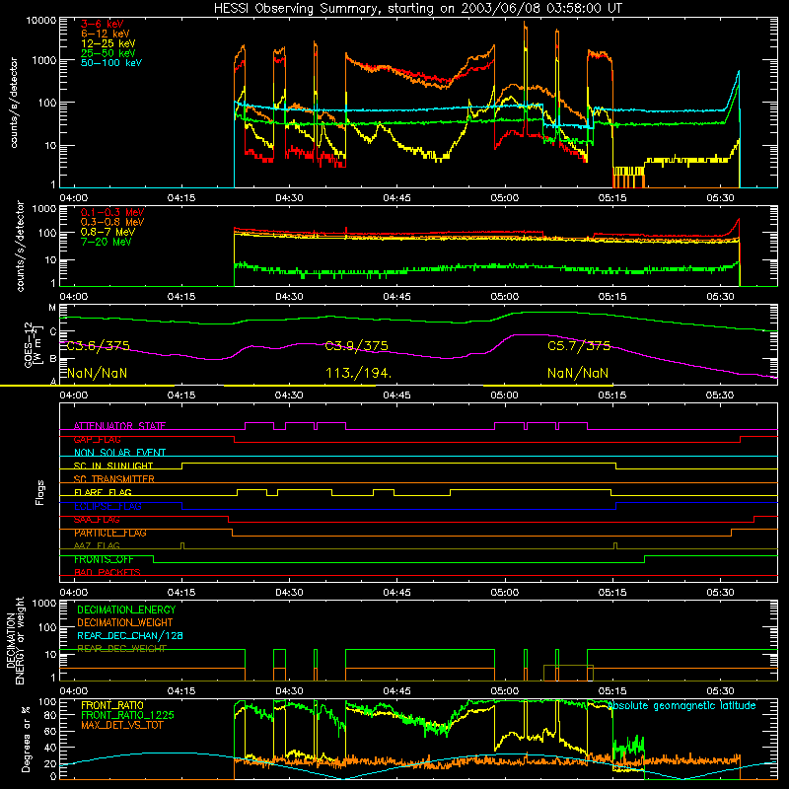Click 'NaN/NaN' text below C3.6/375

click(97, 374)
